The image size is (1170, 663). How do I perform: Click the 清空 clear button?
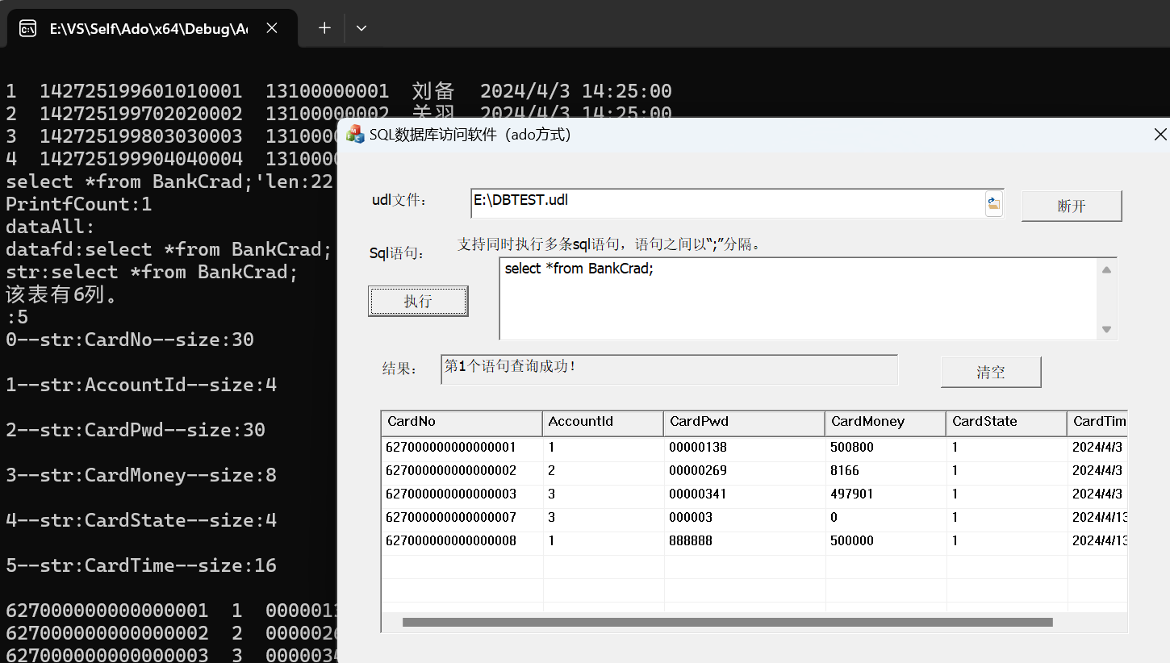[991, 372]
